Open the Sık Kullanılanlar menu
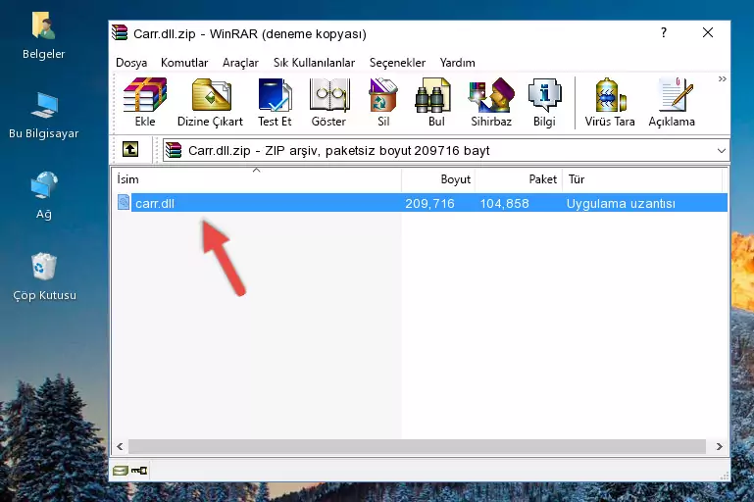 click(314, 63)
